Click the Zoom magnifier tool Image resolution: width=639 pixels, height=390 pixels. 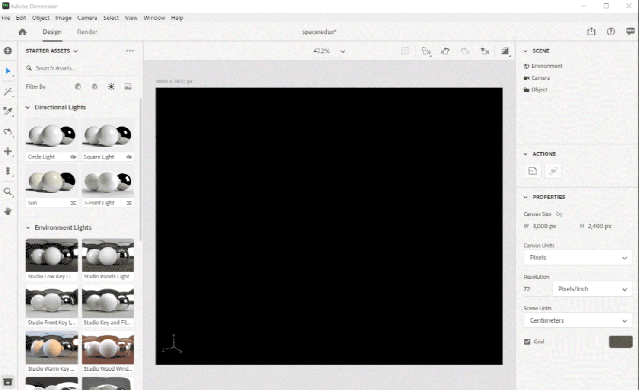point(8,191)
